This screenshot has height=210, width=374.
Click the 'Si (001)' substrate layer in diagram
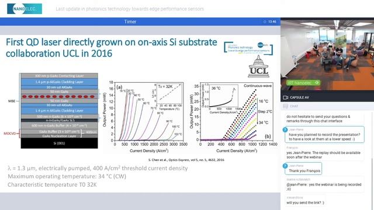coord(59,143)
